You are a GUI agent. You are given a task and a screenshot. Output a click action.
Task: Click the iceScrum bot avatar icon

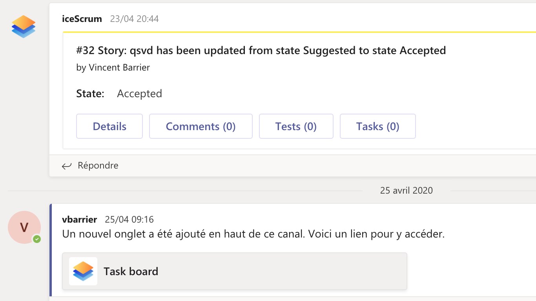coord(24,27)
